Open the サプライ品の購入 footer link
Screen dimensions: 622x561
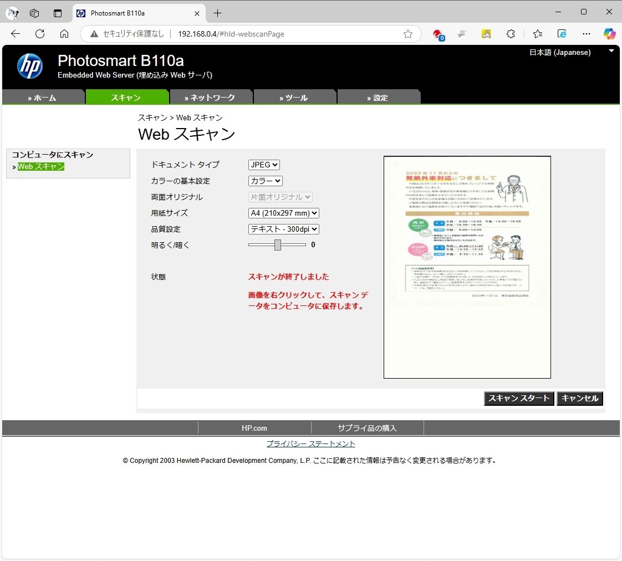coord(367,428)
